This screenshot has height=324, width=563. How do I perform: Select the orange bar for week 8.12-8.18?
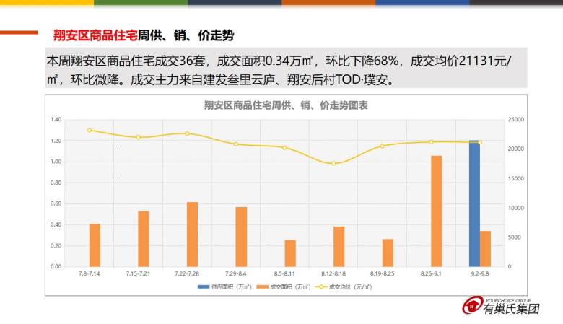click(x=339, y=247)
